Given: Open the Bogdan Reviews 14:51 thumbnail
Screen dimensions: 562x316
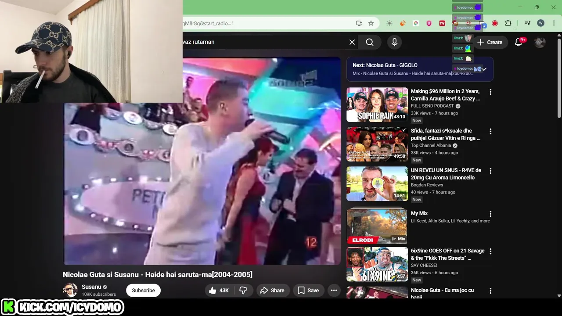Looking at the screenshot, I should tap(377, 183).
